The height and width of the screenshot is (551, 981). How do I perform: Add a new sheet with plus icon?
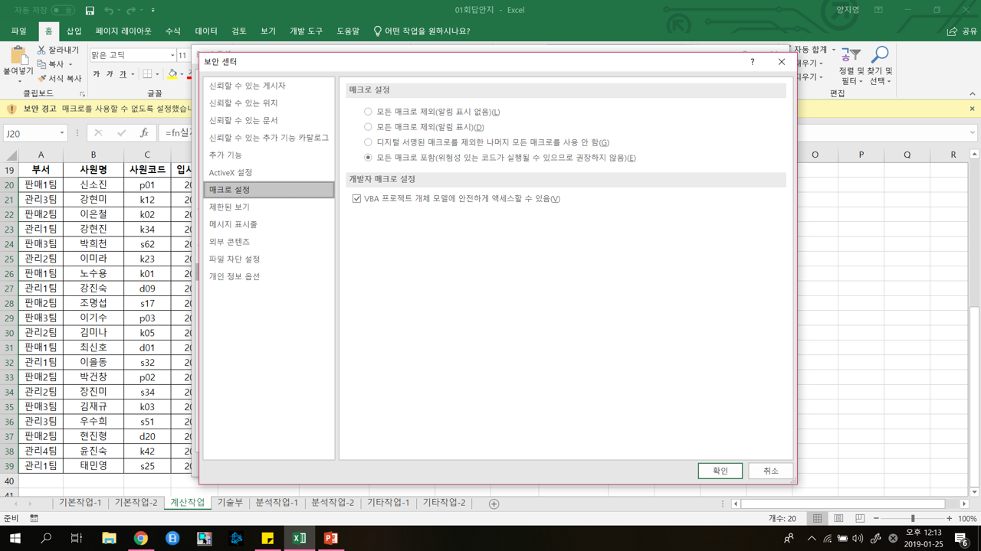[x=494, y=504]
